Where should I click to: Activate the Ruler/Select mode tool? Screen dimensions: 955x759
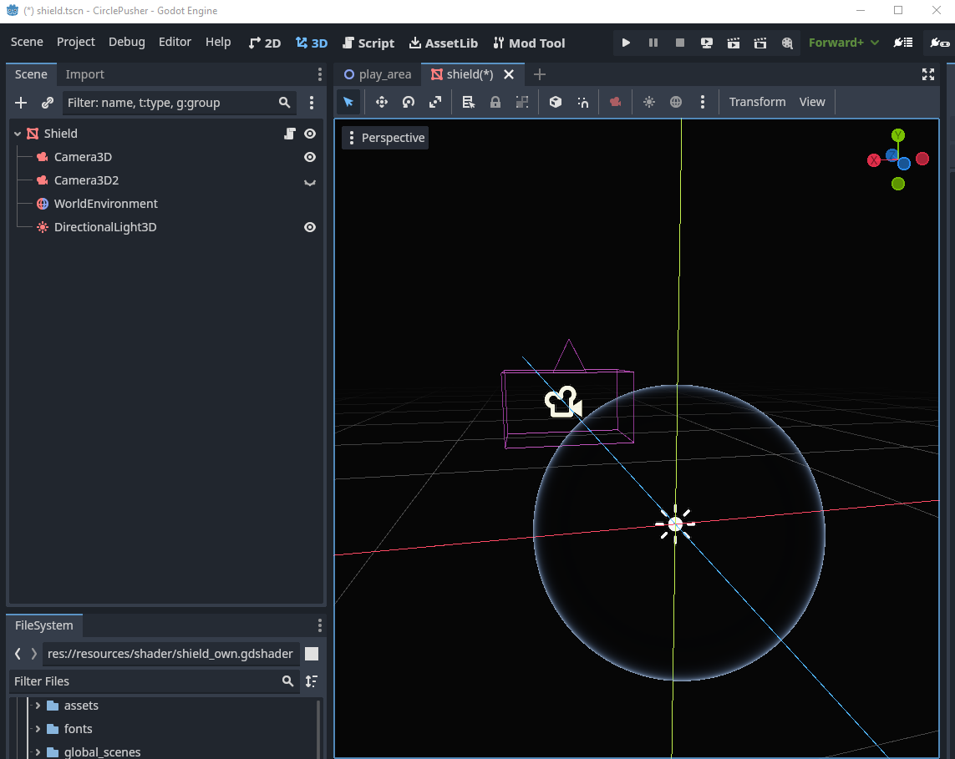pos(469,101)
